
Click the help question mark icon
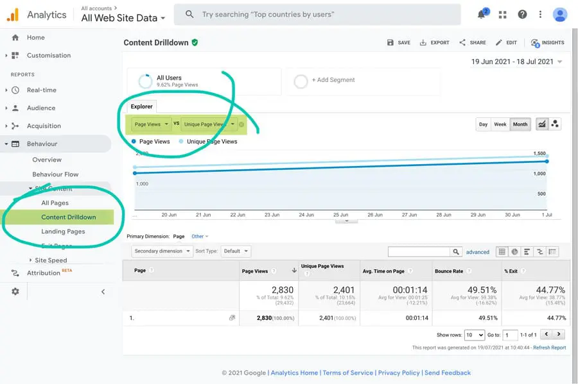click(522, 15)
